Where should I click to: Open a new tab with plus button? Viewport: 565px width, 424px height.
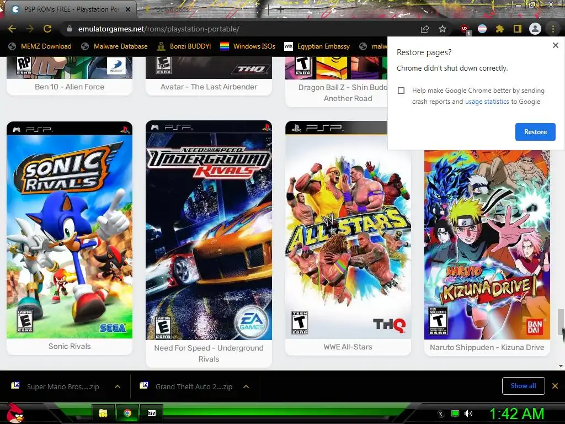pyautogui.click(x=281, y=10)
